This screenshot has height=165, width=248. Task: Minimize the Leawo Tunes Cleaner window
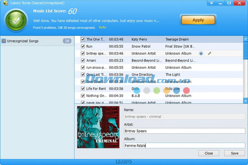tap(220, 3)
